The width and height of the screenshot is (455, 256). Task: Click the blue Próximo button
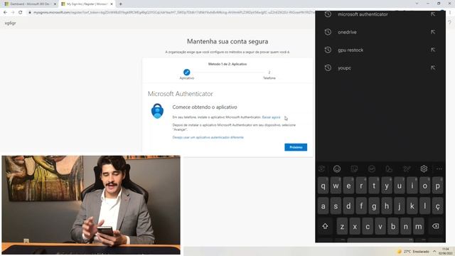point(296,147)
